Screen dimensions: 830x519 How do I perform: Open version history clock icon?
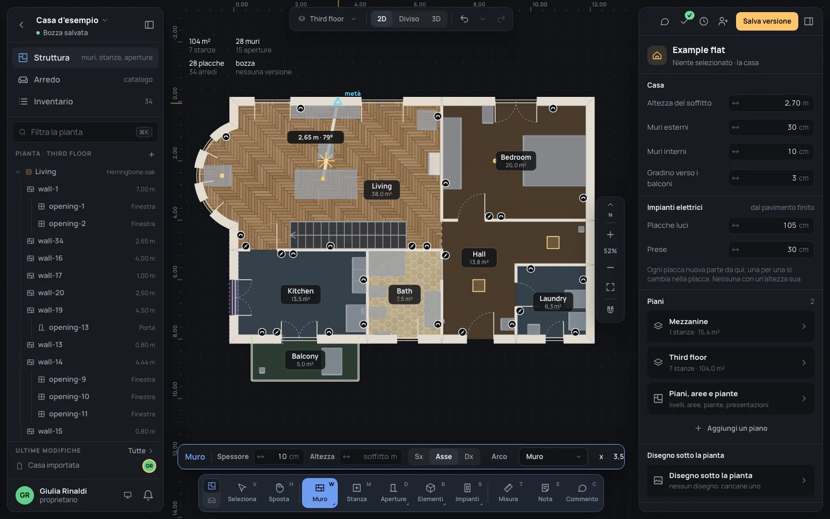tap(704, 21)
